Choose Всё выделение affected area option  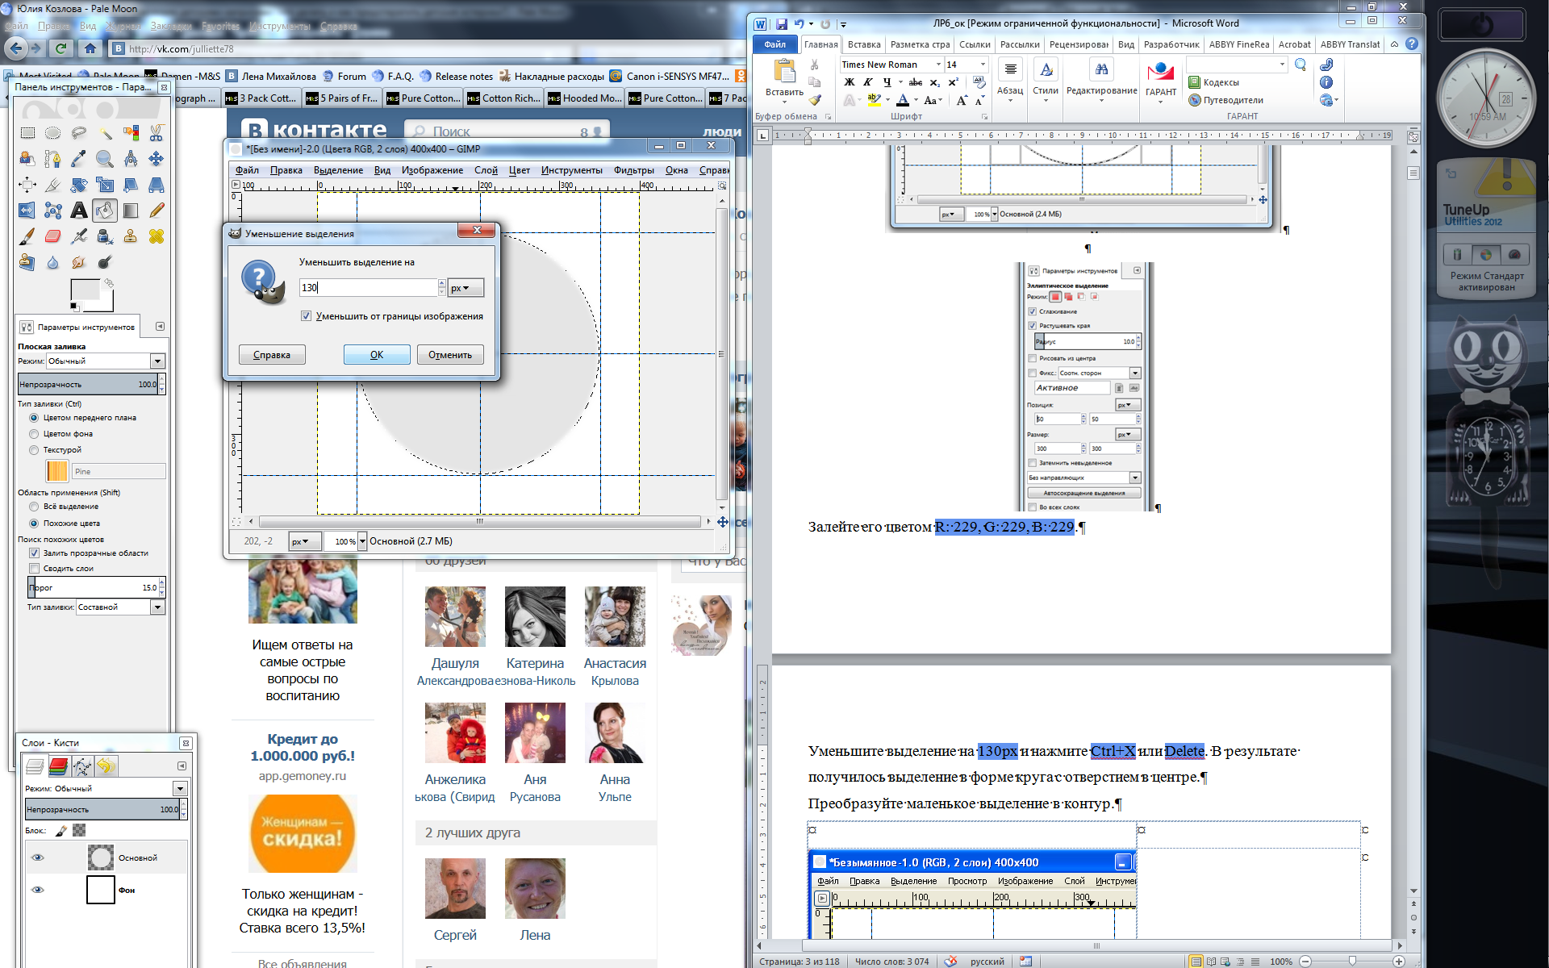pyautogui.click(x=34, y=507)
